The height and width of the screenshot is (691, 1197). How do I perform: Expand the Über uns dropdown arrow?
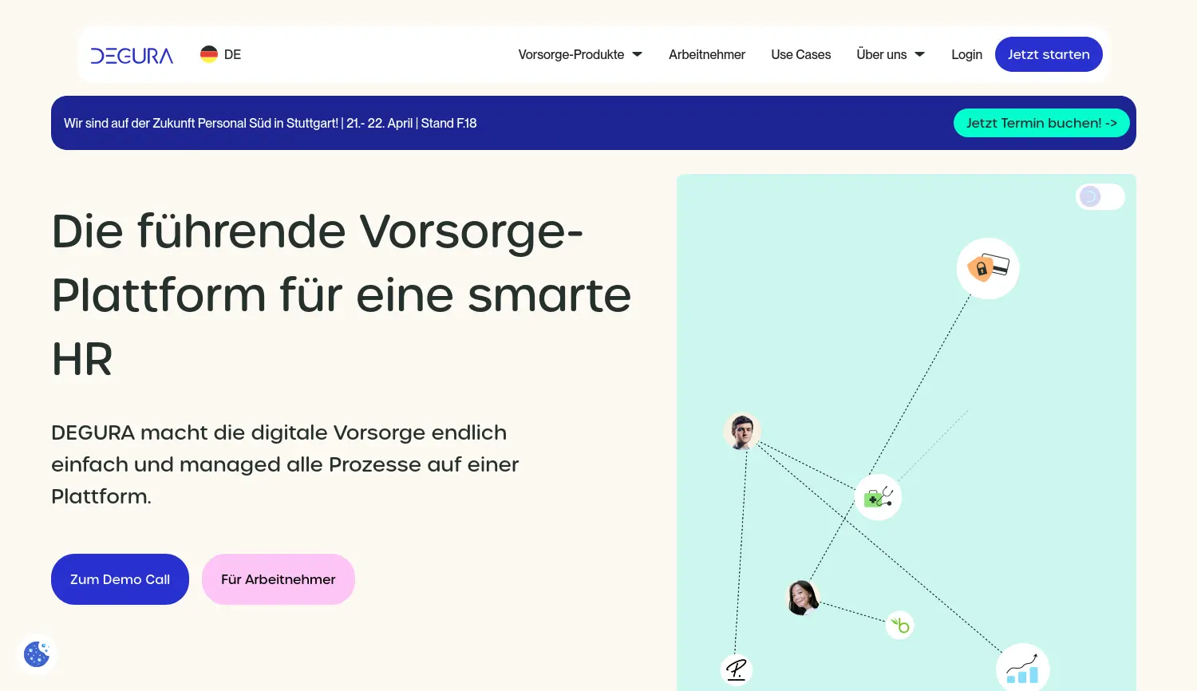pyautogui.click(x=919, y=54)
